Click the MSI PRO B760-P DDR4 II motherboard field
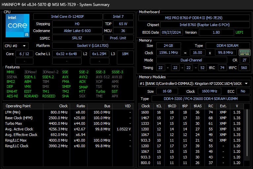253x169 pixels. click(x=194, y=18)
